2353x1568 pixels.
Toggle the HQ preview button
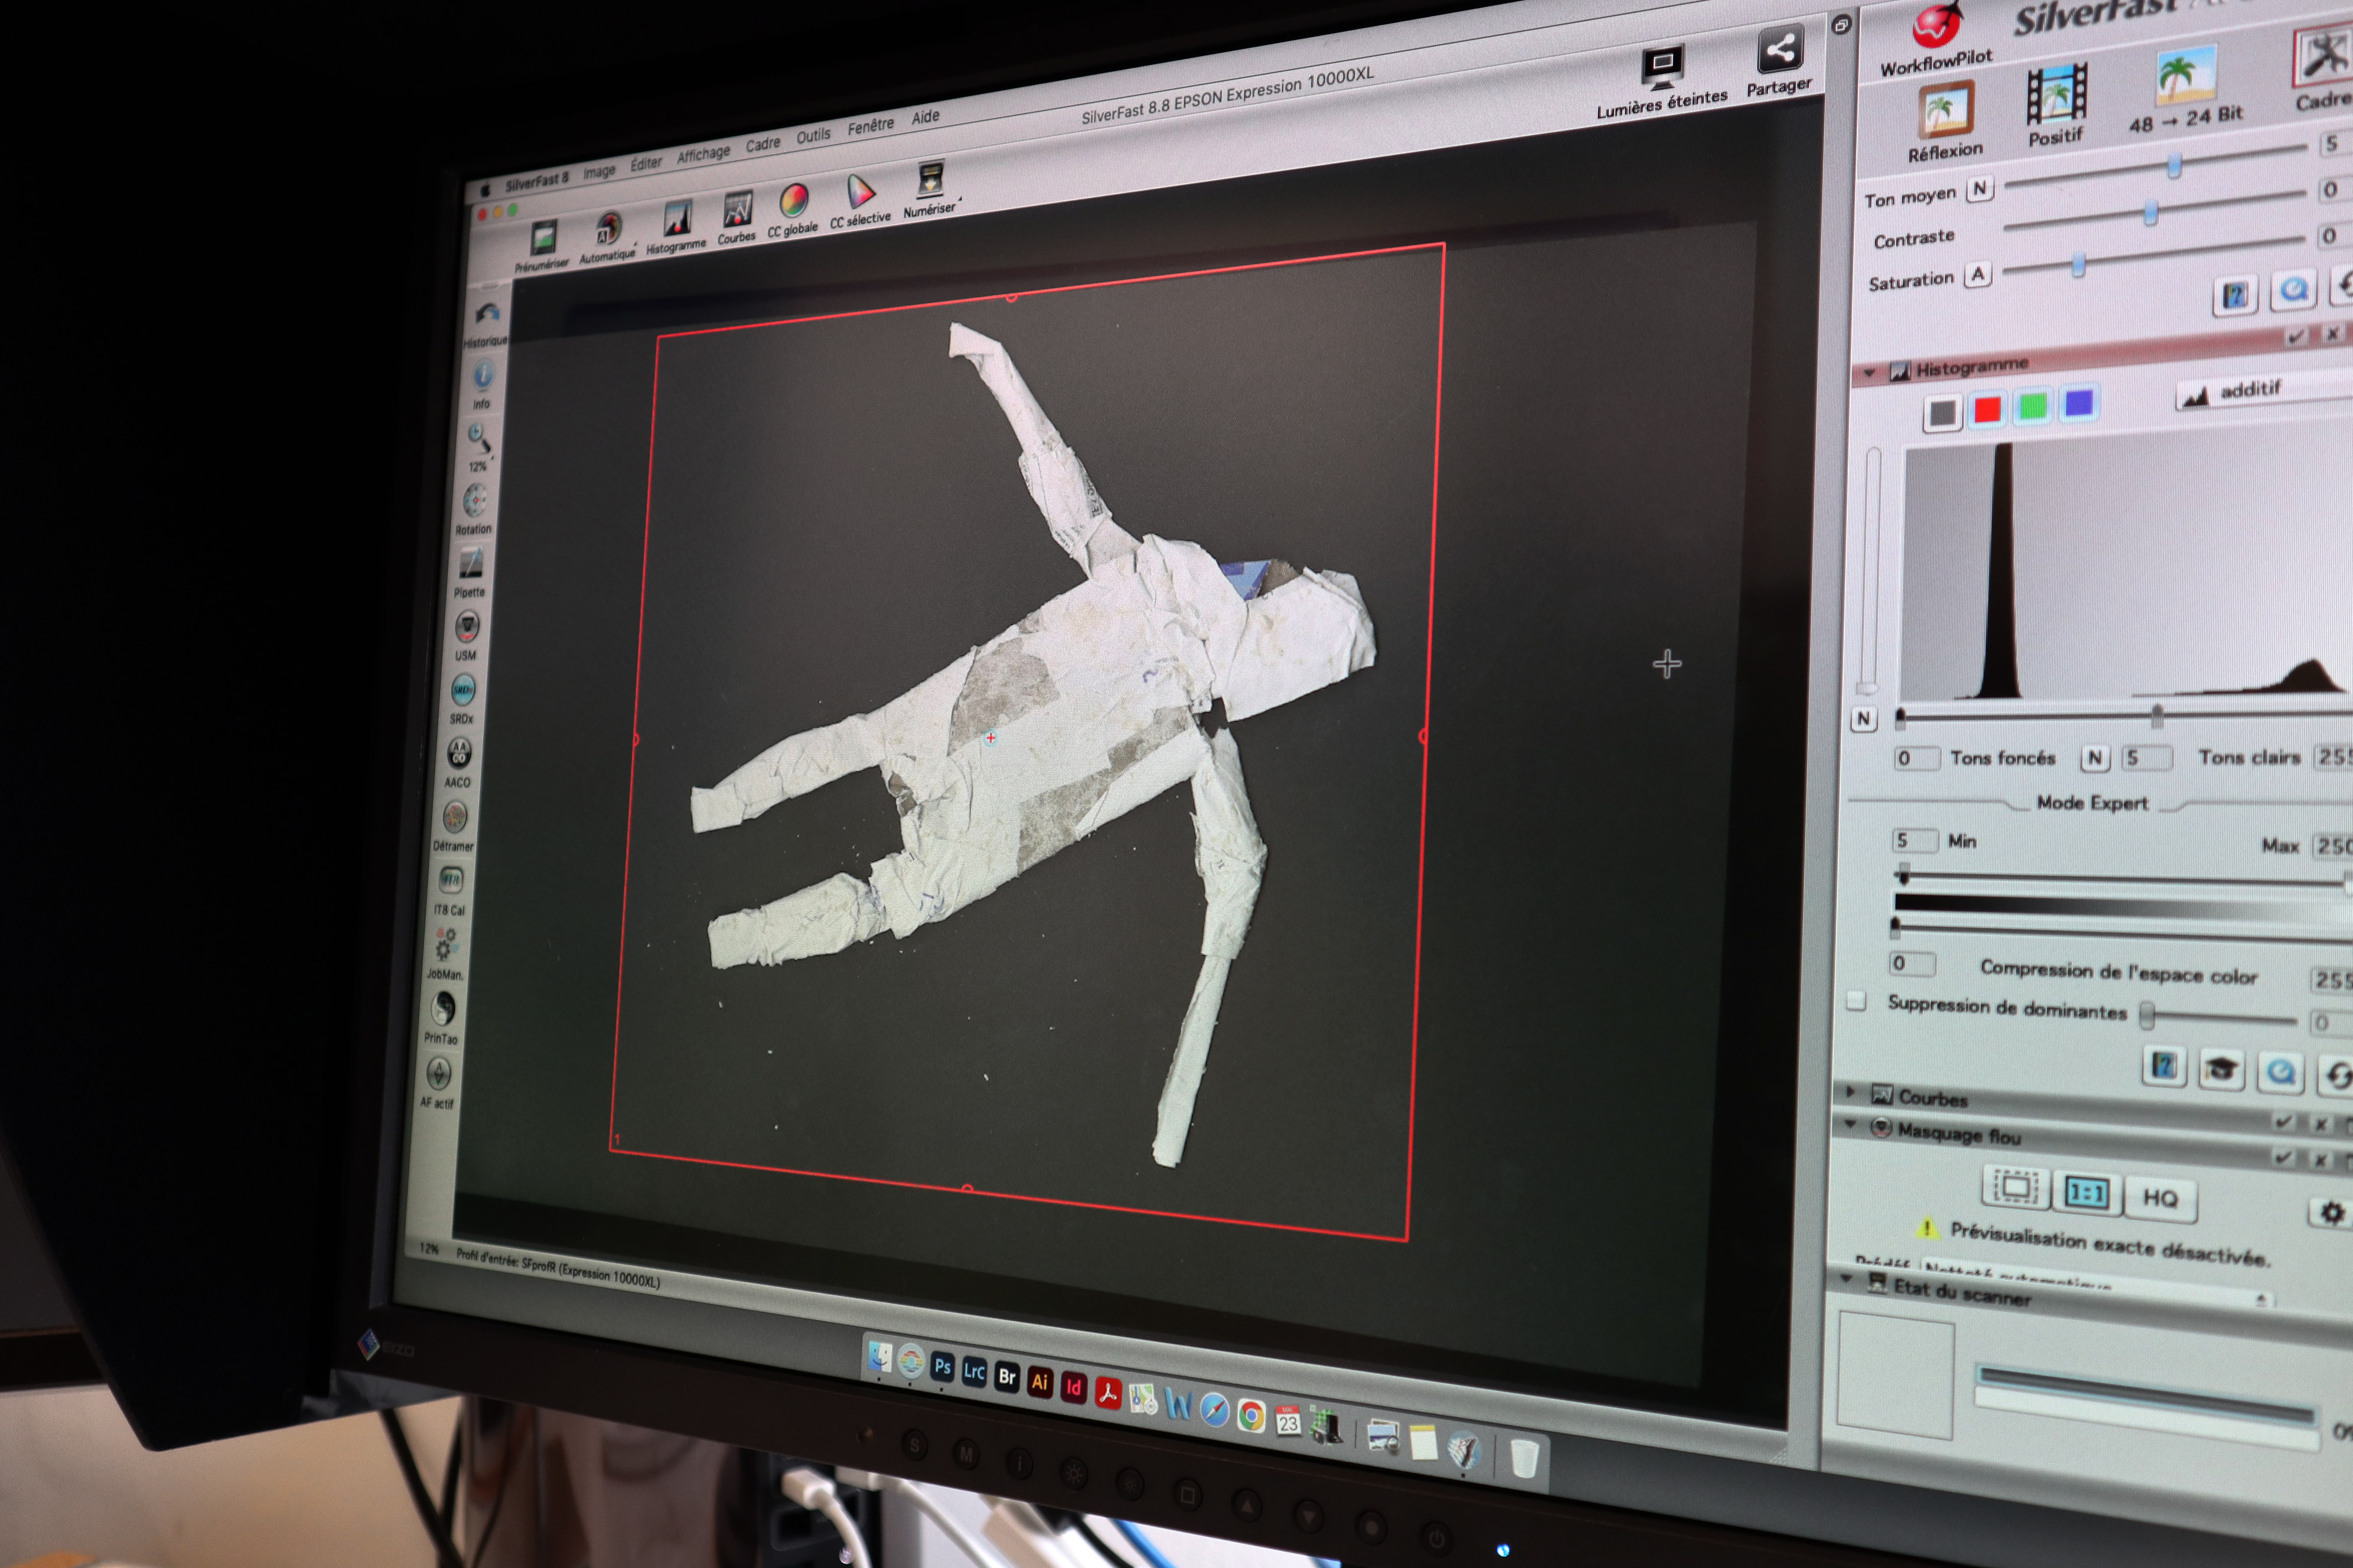pos(2160,1198)
